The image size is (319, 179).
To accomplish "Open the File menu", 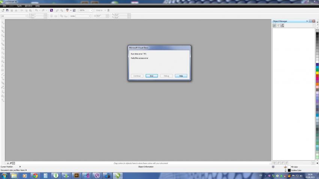I will (5, 6).
